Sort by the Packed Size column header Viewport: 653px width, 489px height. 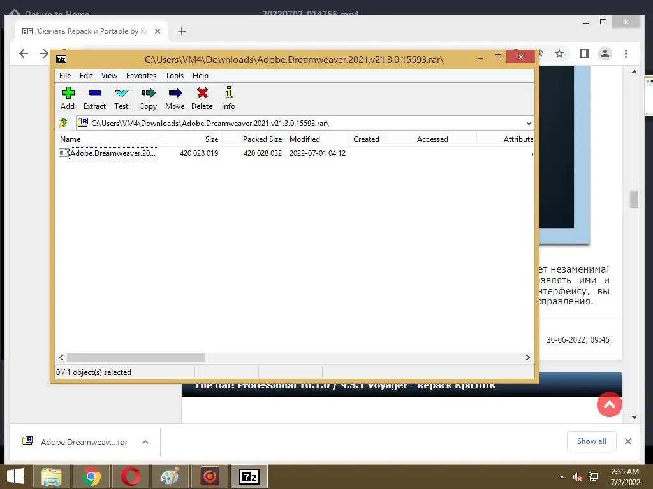click(x=253, y=139)
